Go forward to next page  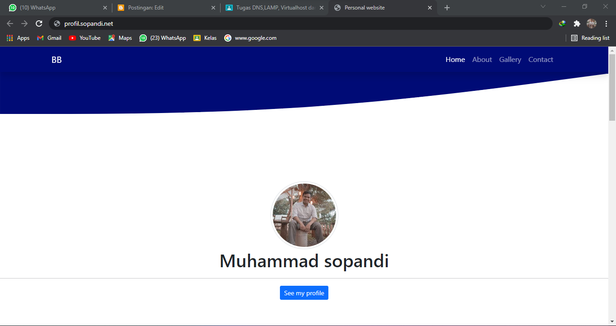(24, 24)
